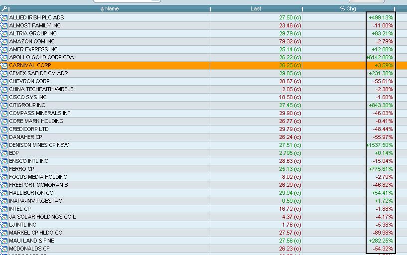The image size is (407, 255).
Task: Click percent change +6142.86%
Action: coord(380,57)
